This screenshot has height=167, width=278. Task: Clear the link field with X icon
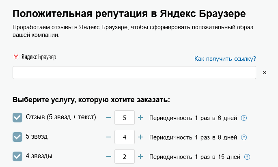[264, 73]
